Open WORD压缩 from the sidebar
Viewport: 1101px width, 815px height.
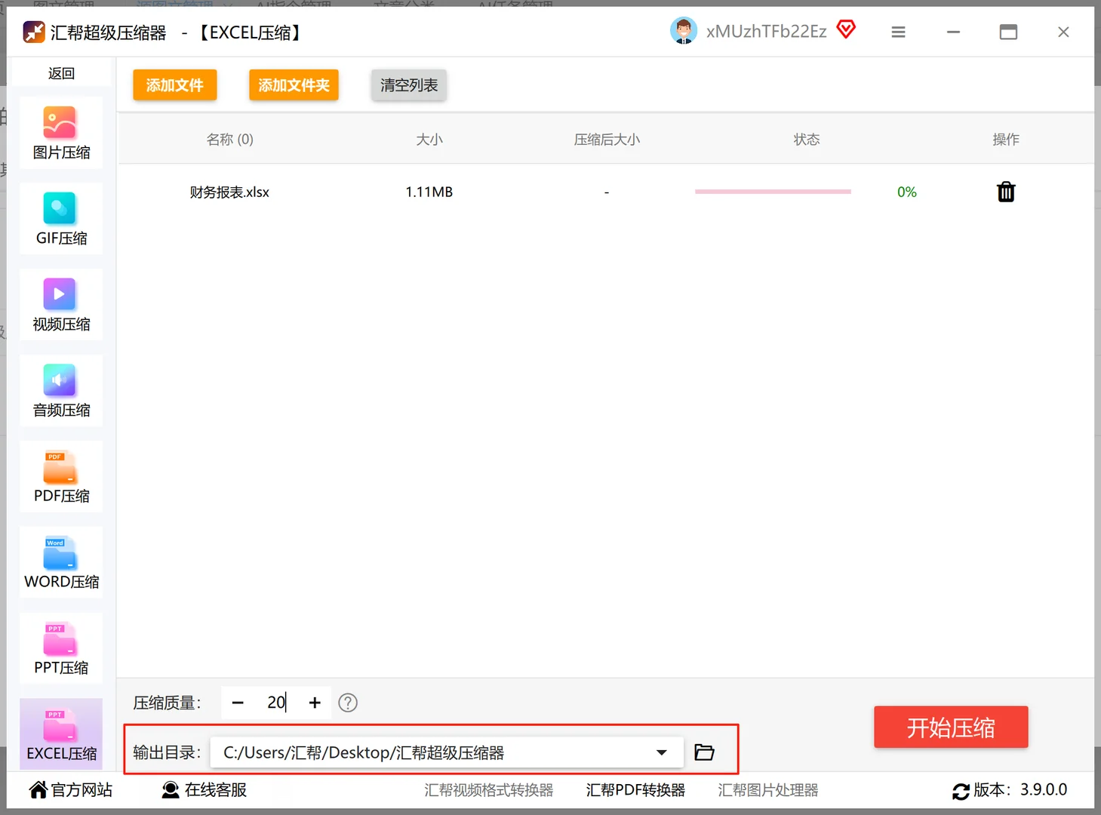pyautogui.click(x=60, y=561)
